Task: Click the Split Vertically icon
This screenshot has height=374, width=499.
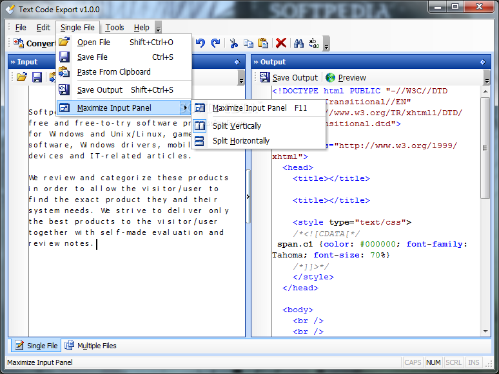Action: [x=200, y=126]
